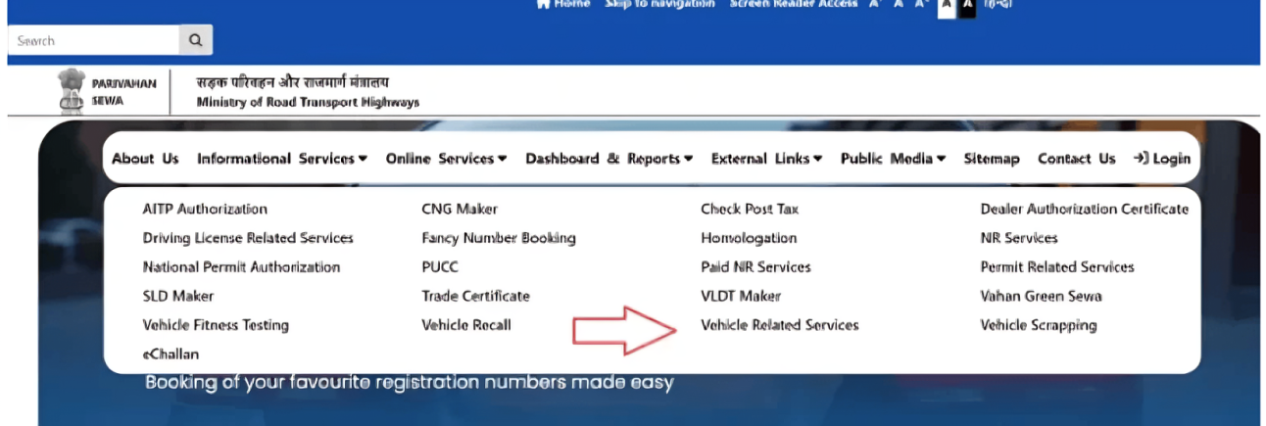Screen dimensions: 1266x426
Task: Open Fancy Number Booking option
Action: coord(499,238)
